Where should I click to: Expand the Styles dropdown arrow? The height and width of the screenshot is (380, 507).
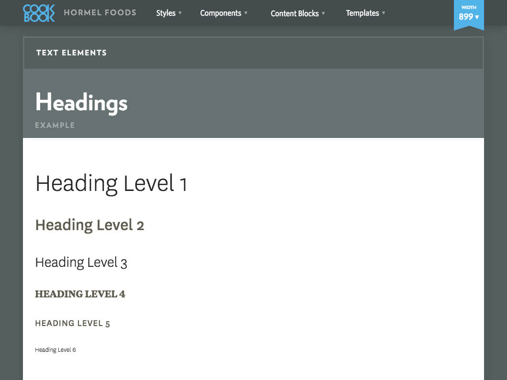pos(180,13)
